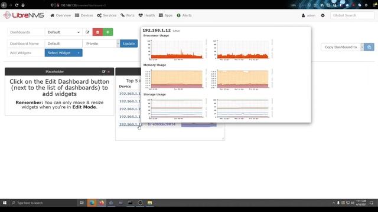Click the blue copy dashboard icon button
The image size is (378, 212).
(369, 47)
